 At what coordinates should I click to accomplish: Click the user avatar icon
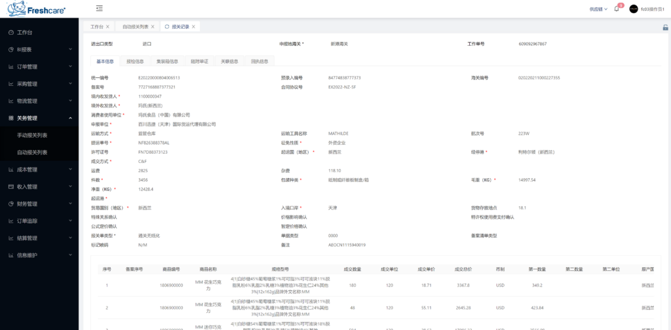pyautogui.click(x=634, y=9)
